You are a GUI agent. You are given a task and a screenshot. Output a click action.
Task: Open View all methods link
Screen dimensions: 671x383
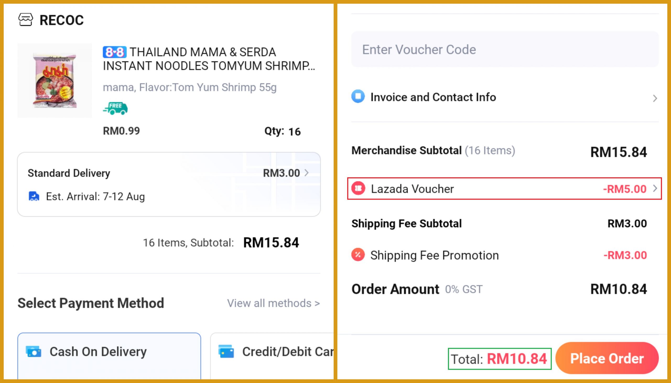click(273, 303)
